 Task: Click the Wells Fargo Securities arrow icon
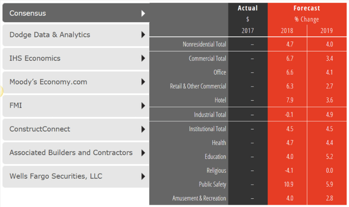[x=143, y=176]
